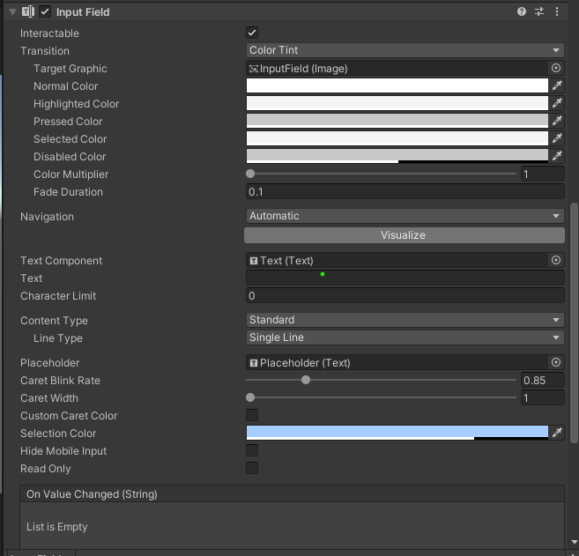Toggle the Interactable checkbox

(x=252, y=33)
